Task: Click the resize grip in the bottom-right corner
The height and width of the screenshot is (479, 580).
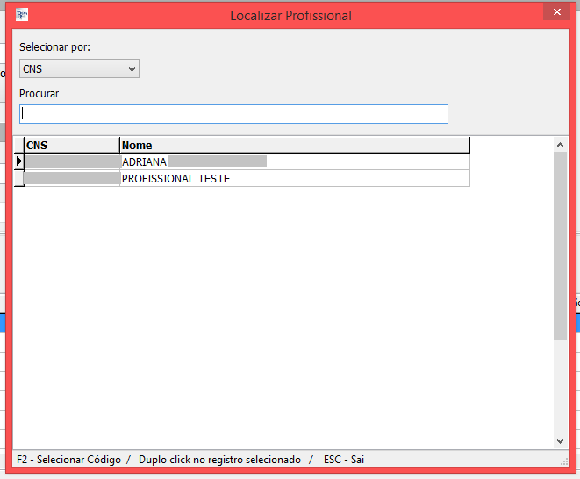Action: [x=564, y=461]
